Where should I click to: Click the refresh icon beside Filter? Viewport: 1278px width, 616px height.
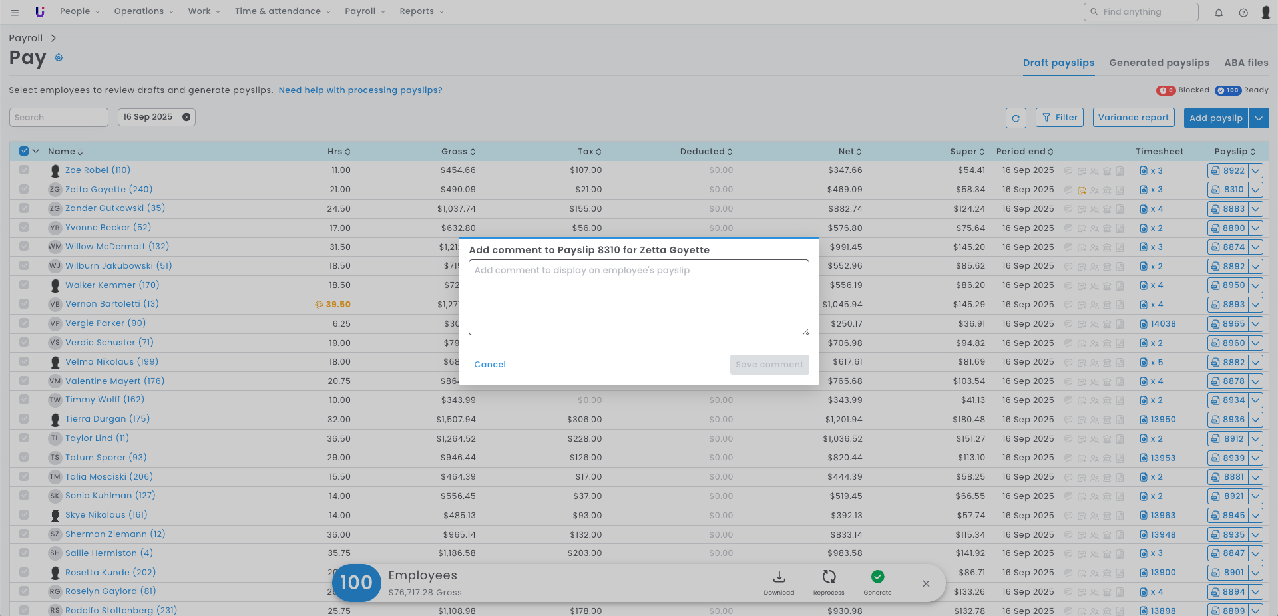(x=1016, y=118)
